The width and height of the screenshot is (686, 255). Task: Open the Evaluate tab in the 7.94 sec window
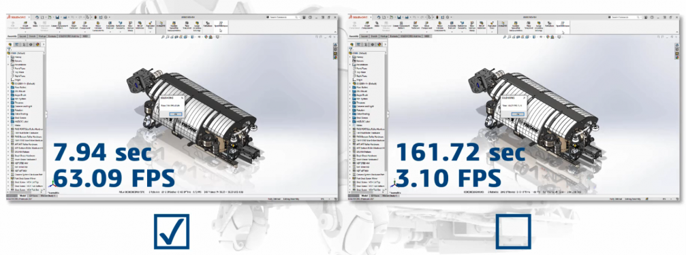[x=52, y=36]
